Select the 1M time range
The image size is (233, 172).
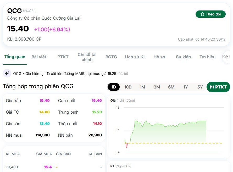click(x=142, y=87)
